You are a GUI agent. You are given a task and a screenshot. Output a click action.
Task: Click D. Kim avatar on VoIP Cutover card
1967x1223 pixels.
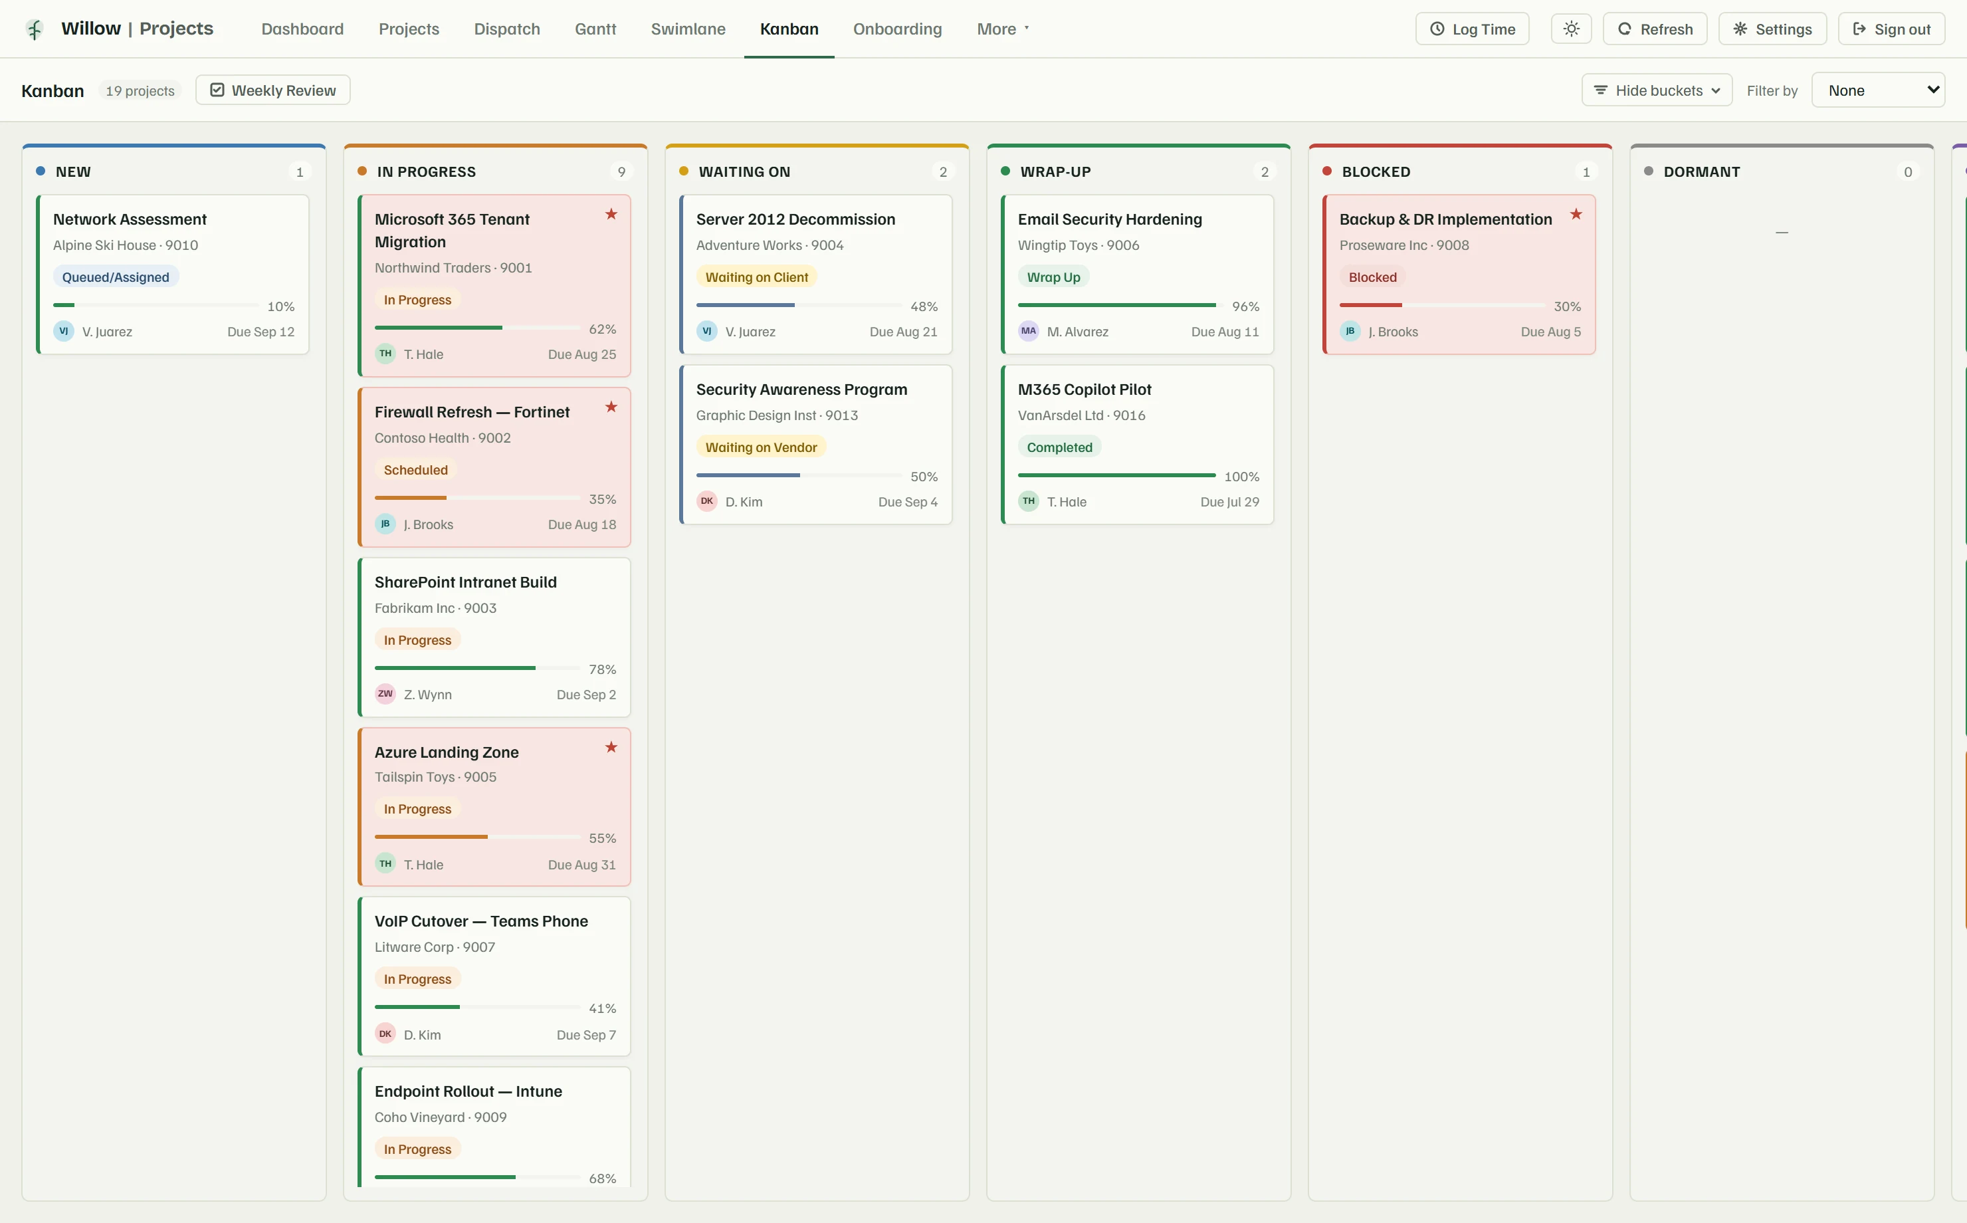(x=385, y=1034)
